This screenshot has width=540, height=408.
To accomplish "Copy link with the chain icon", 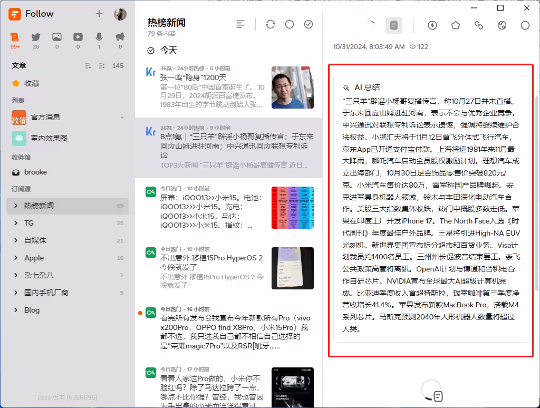I will [479, 25].
